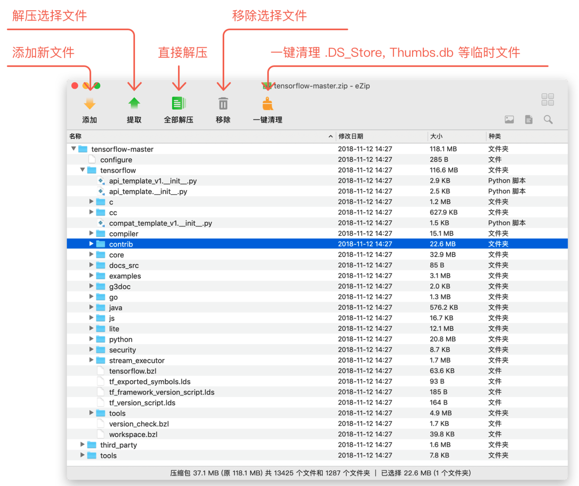Click the 576.2 KB size cell

click(444, 308)
